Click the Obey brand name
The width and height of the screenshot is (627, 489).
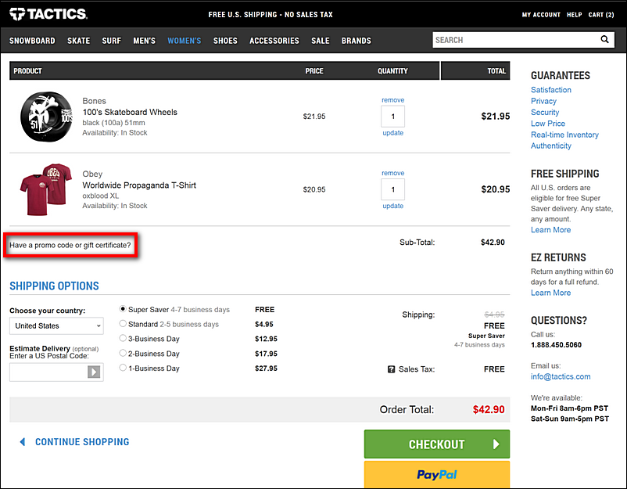point(92,174)
